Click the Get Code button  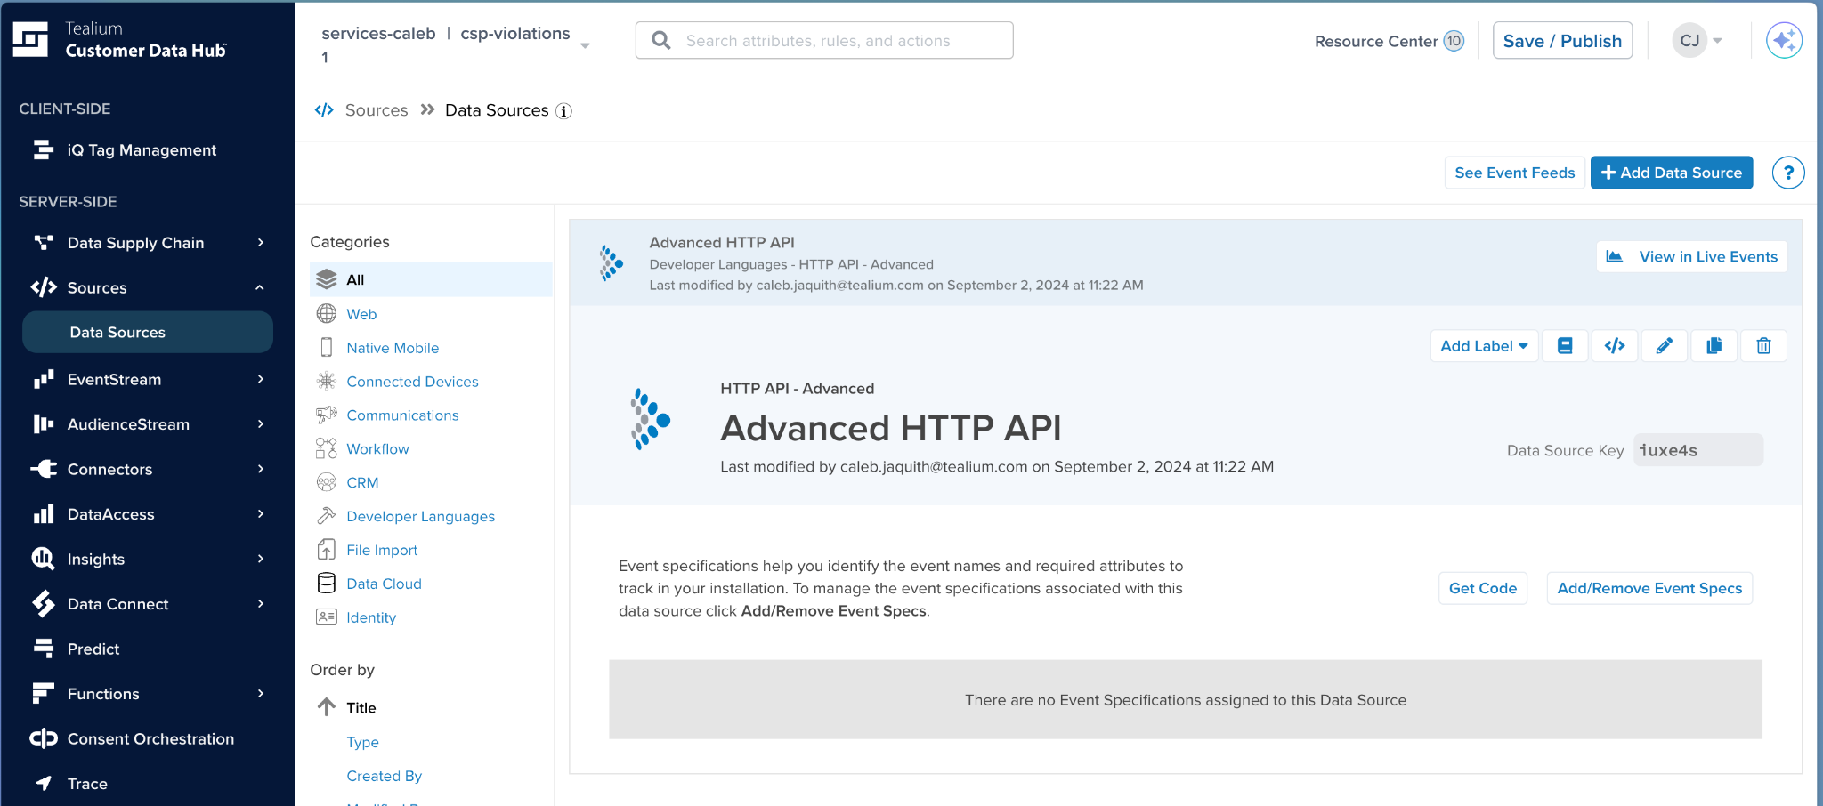pyautogui.click(x=1483, y=588)
